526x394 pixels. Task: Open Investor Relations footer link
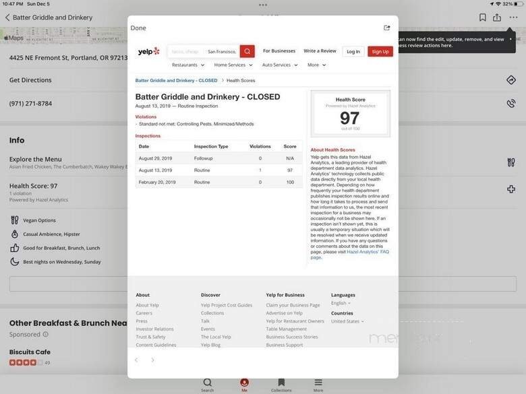pos(154,329)
